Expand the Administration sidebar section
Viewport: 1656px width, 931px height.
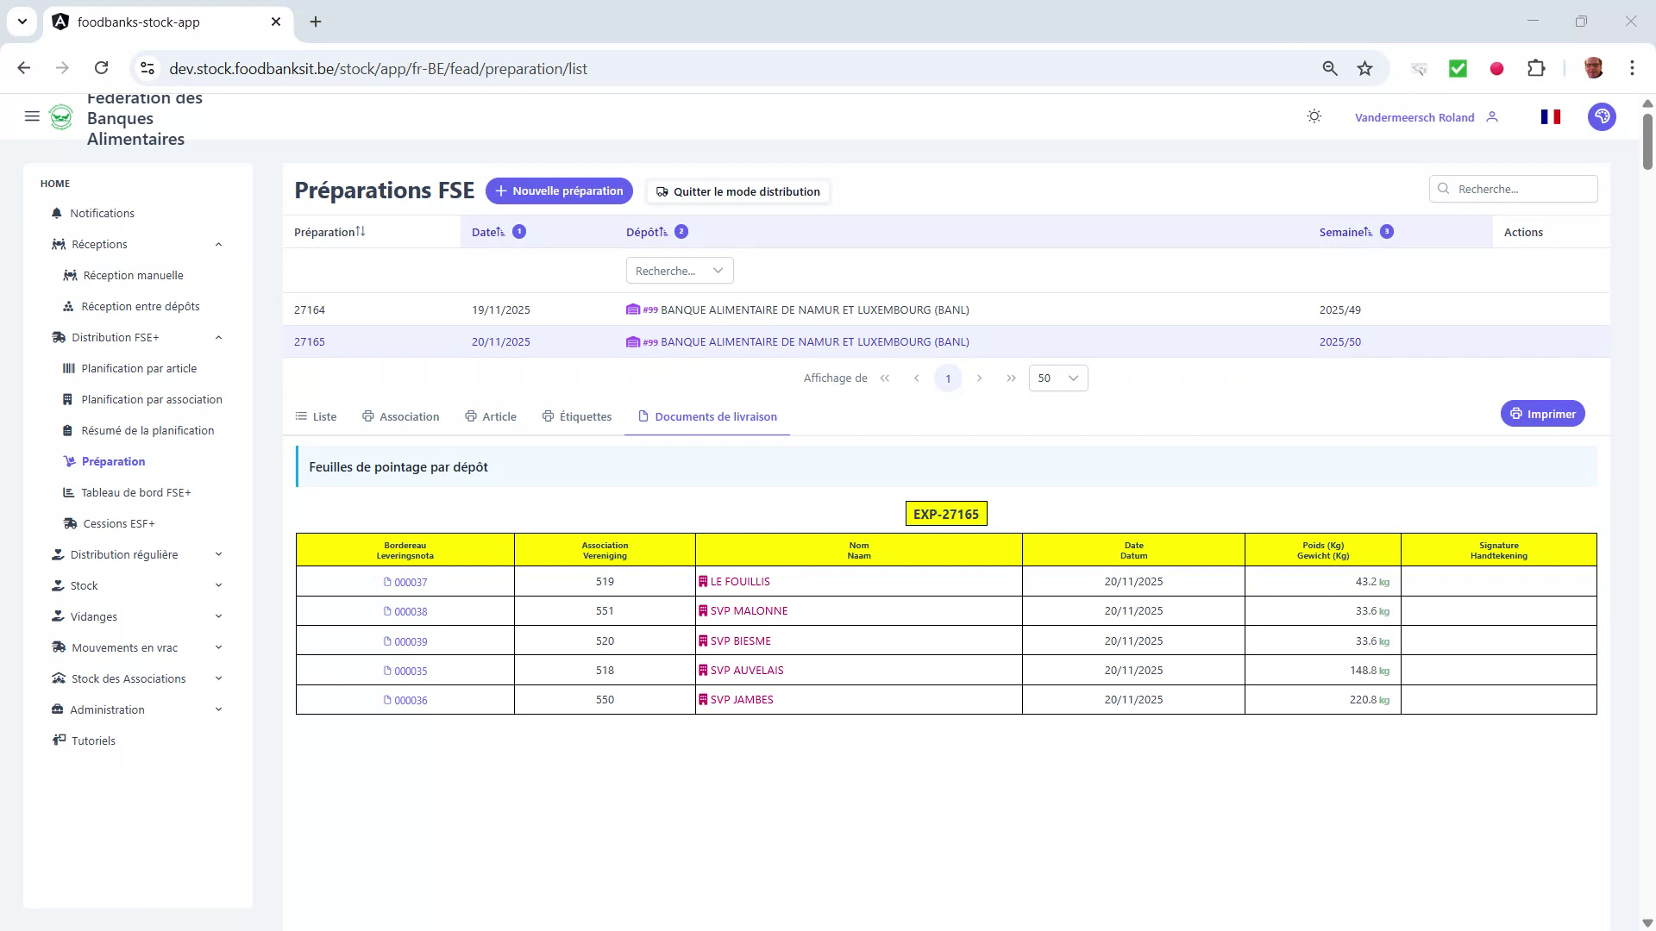point(218,709)
